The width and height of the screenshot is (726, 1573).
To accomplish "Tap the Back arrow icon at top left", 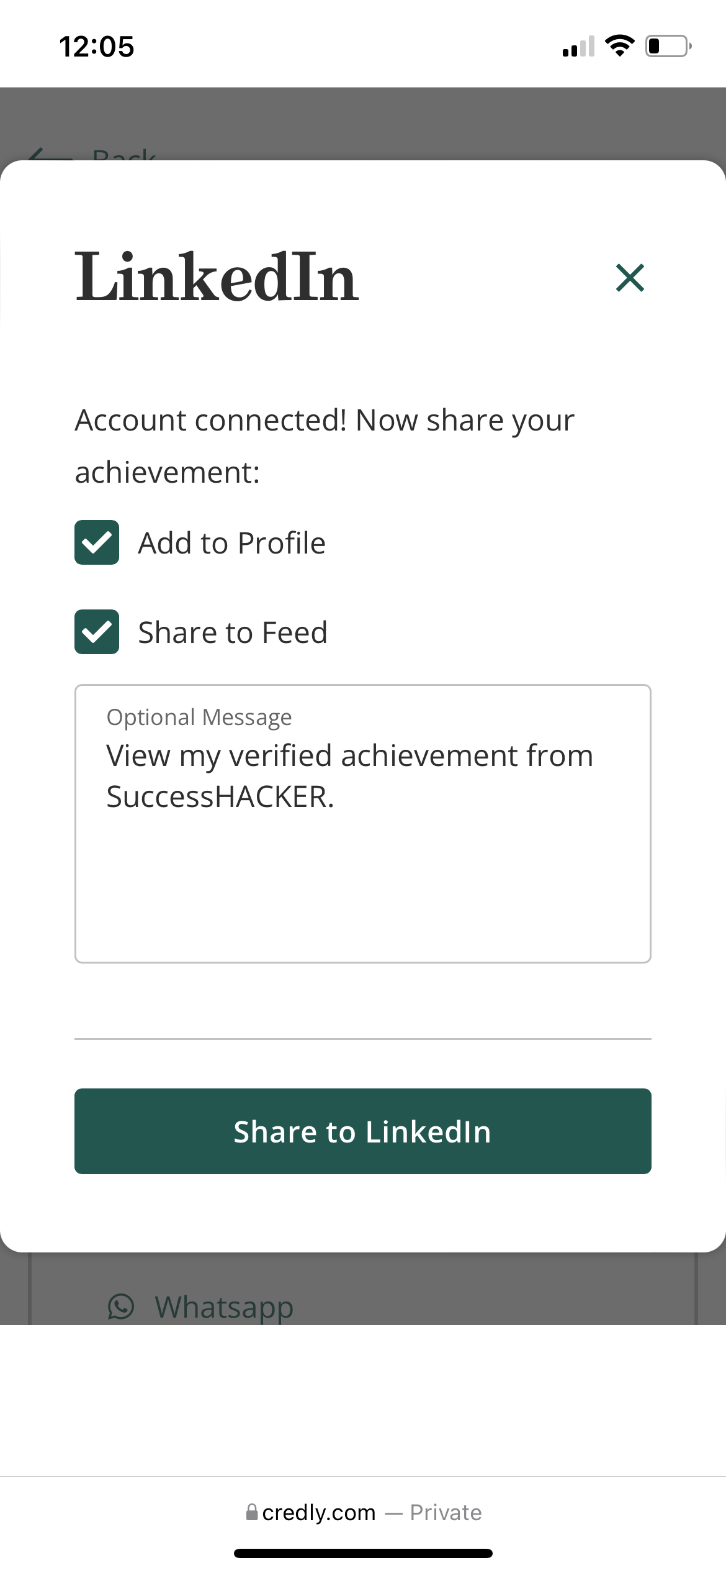I will click(50, 154).
